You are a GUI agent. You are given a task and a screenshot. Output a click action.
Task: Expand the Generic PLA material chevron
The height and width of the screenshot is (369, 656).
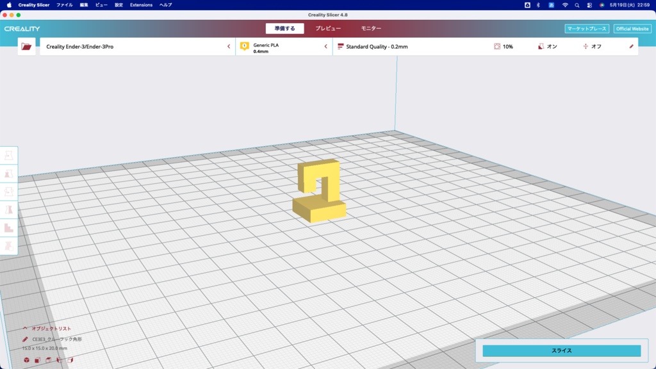coord(325,46)
